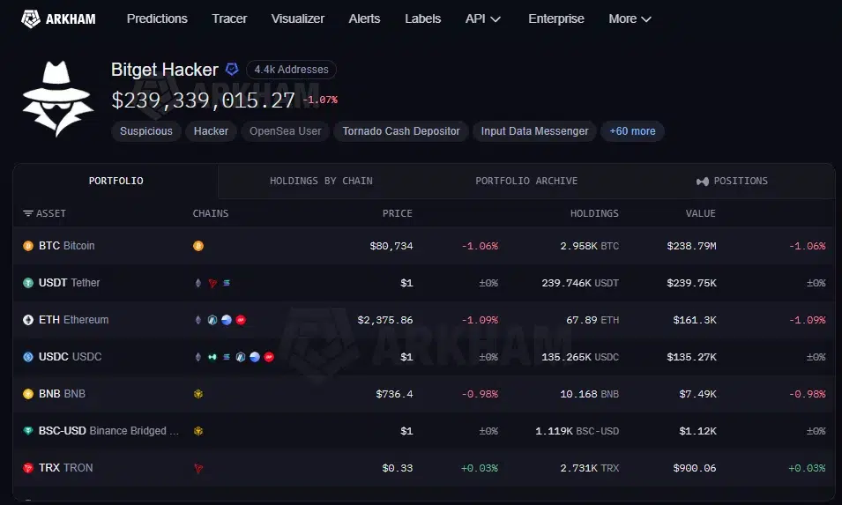Viewport: 842px width, 505px height.
Task: Click the Optimism chain icon in ETH row
Action: click(x=241, y=320)
